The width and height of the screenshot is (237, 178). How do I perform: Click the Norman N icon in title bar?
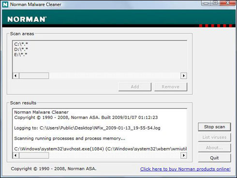pyautogui.click(x=5, y=4)
